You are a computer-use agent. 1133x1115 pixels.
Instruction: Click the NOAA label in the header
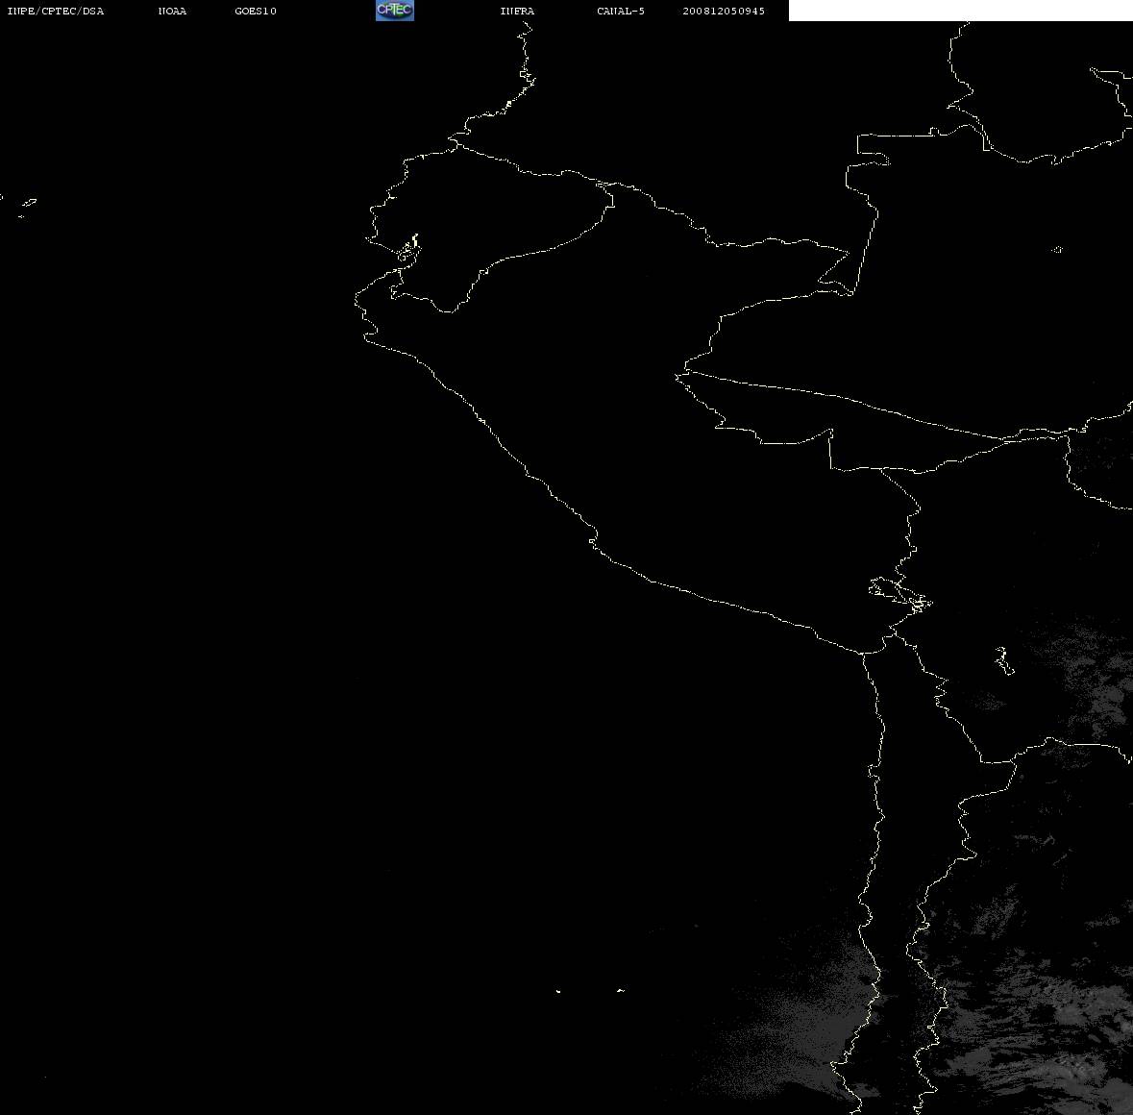click(173, 11)
